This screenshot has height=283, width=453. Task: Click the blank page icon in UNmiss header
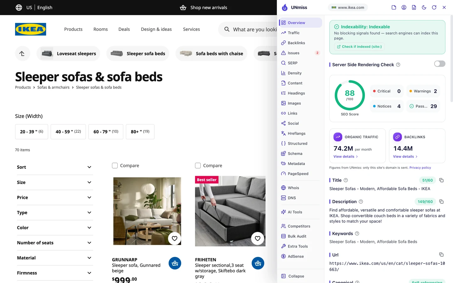(x=394, y=8)
